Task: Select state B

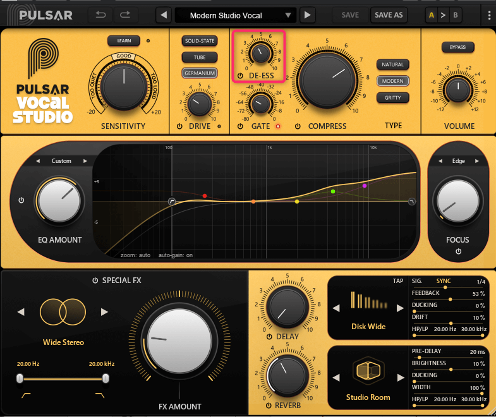Action: [x=456, y=15]
